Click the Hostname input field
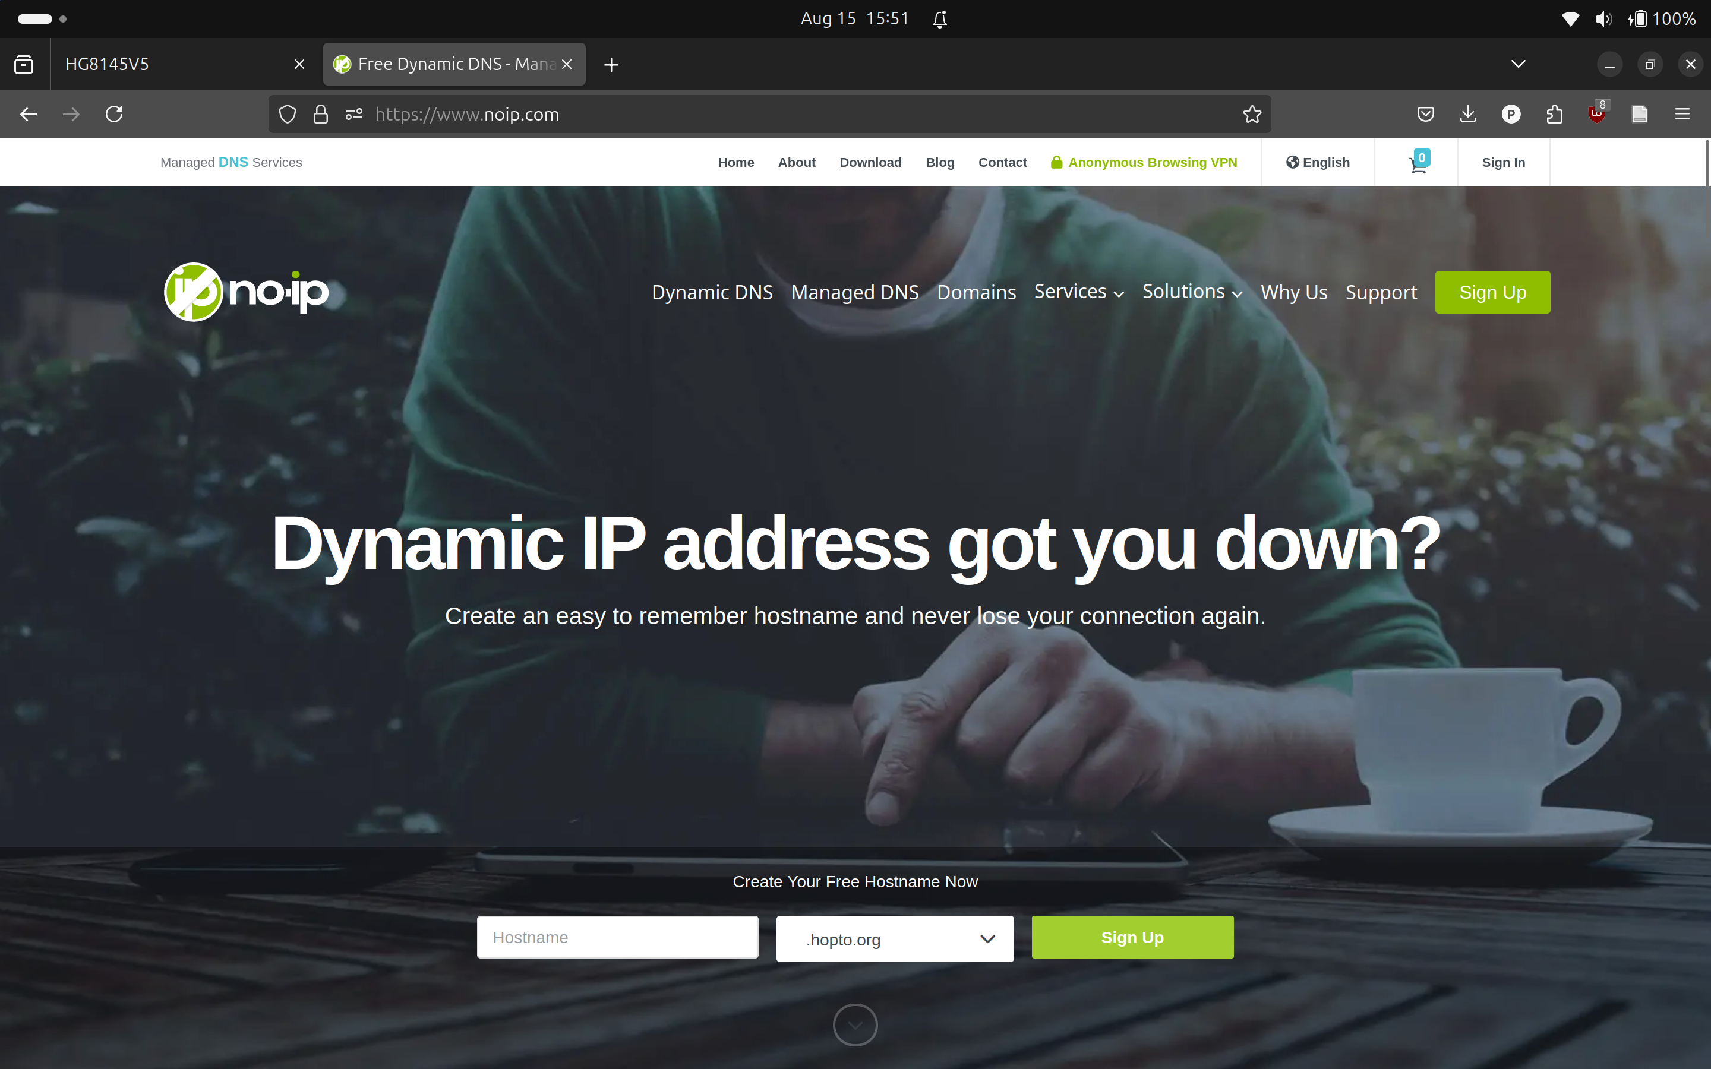Image resolution: width=1711 pixels, height=1069 pixels. point(617,936)
